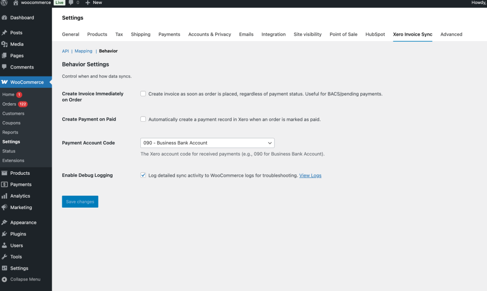Tick the Create Payment on Paid checkbox
Screen dimensions: 487x291
(x=143, y=119)
